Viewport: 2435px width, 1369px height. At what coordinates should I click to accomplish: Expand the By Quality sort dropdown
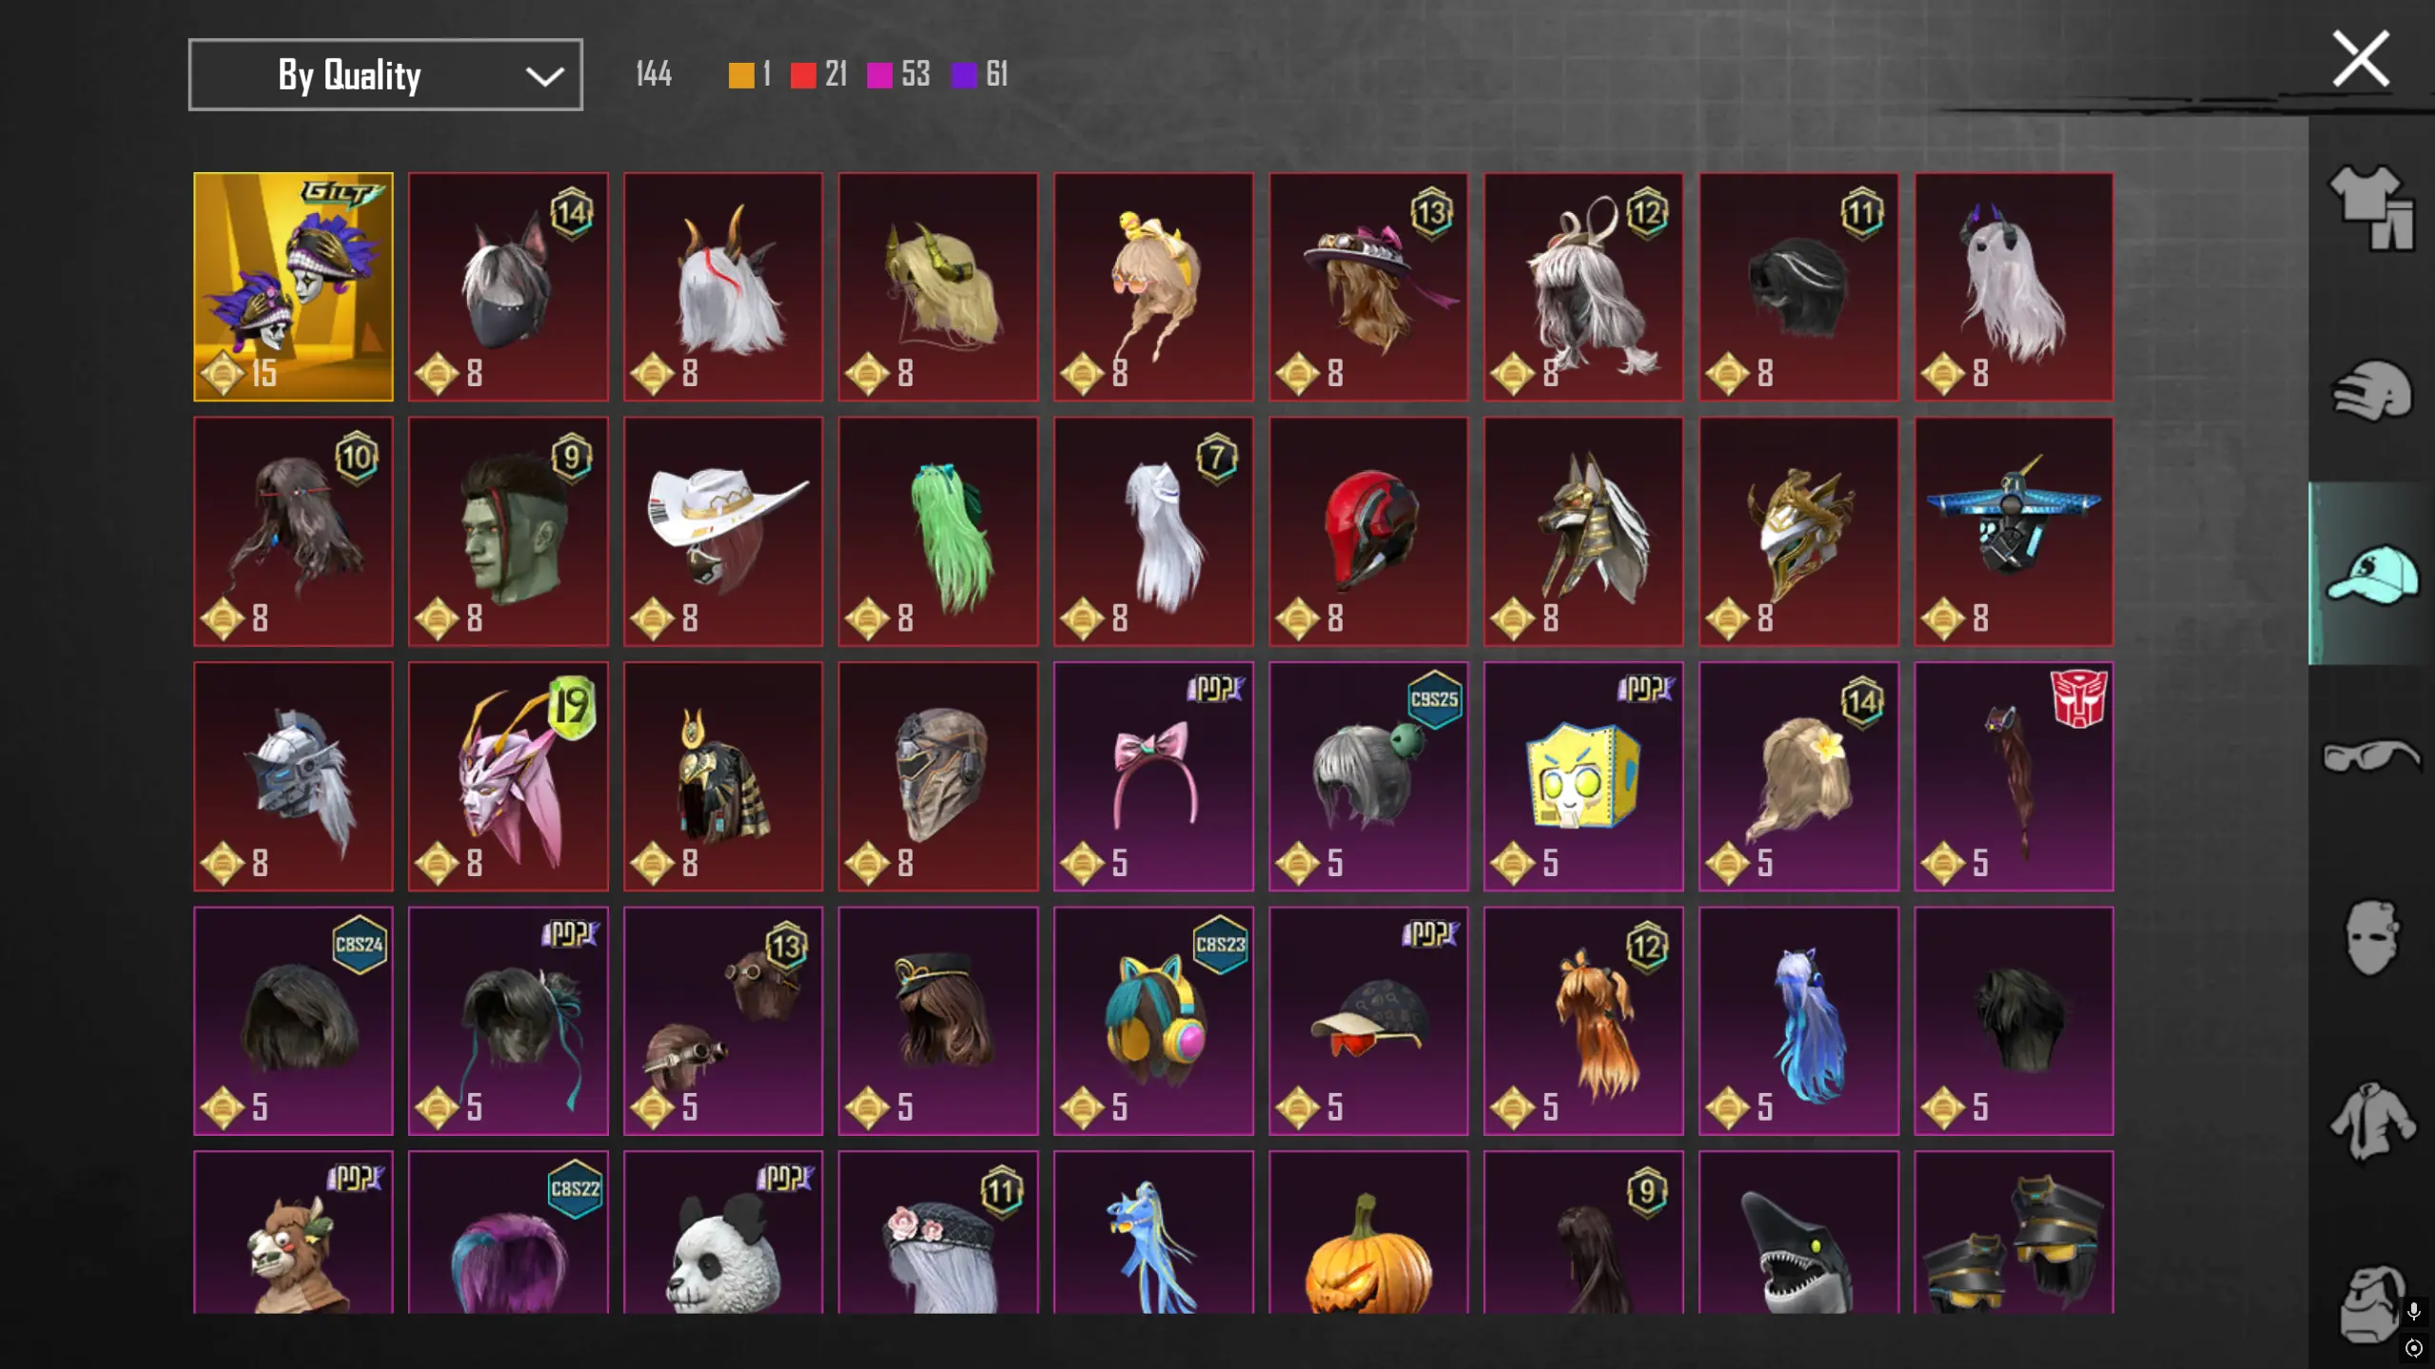(x=385, y=74)
